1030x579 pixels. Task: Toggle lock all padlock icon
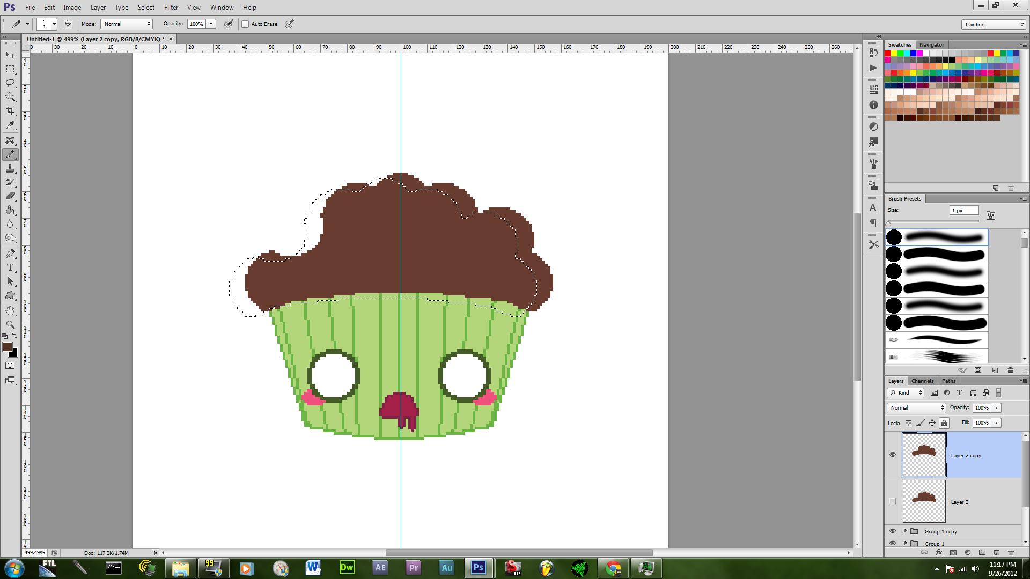tap(944, 423)
